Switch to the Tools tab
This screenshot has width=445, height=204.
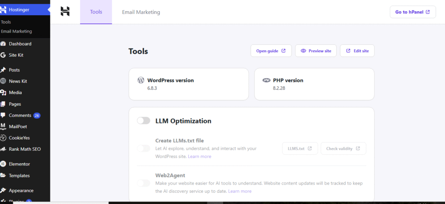click(x=96, y=12)
